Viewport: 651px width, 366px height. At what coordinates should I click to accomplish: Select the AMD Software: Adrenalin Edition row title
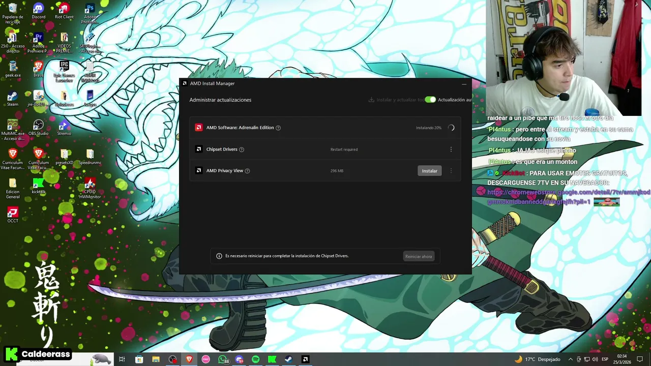(240, 128)
